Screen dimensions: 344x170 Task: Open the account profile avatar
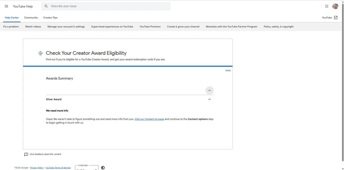(x=335, y=6)
